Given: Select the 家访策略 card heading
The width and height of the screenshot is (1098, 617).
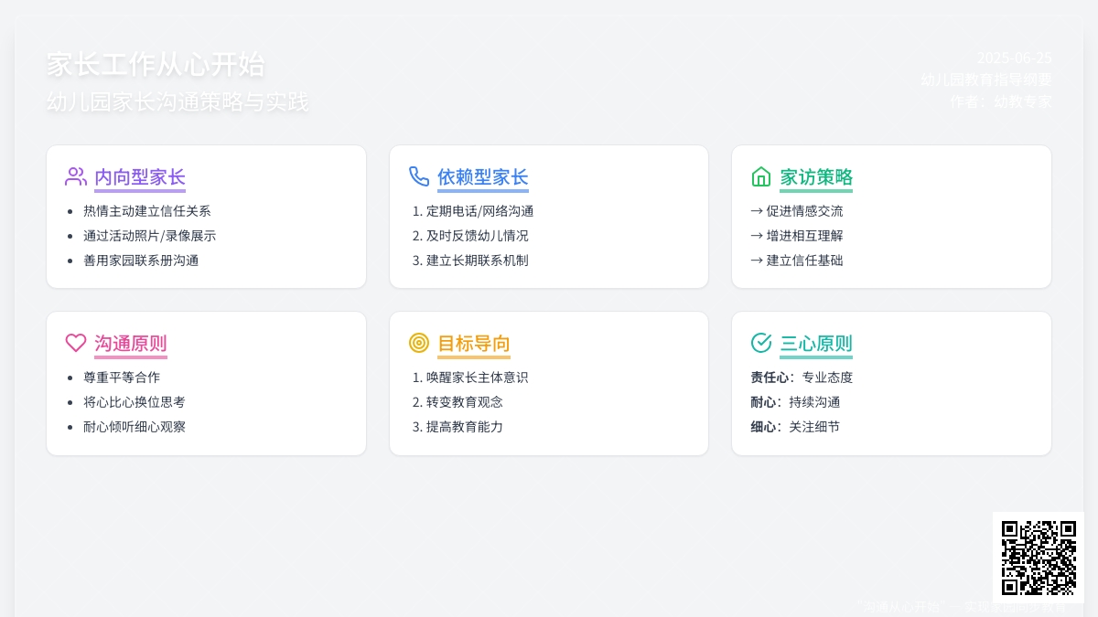Looking at the screenshot, I should (x=816, y=177).
